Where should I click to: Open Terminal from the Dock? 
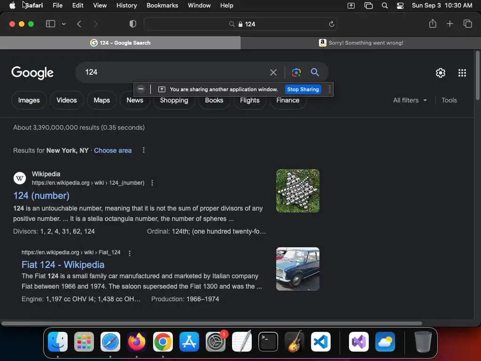pyautogui.click(x=268, y=342)
